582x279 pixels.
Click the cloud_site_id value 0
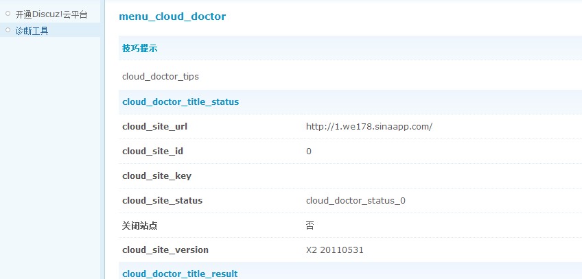tap(309, 151)
